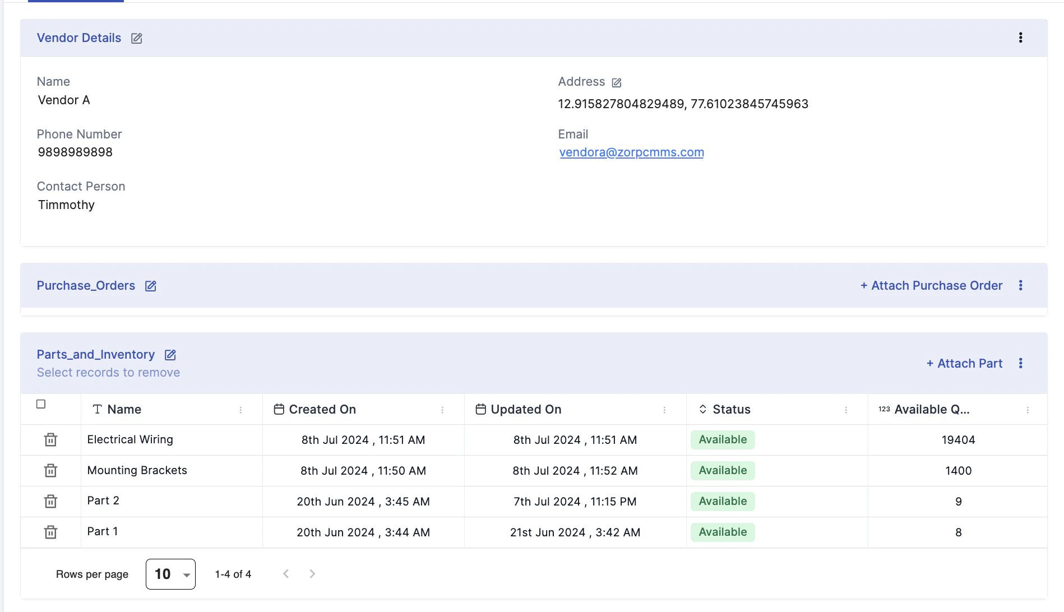Screen dimensions: 1064x612
Task: Click quantity value 1400
Action: [x=958, y=471]
